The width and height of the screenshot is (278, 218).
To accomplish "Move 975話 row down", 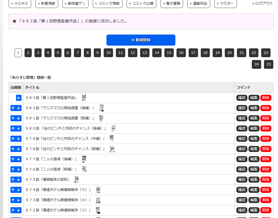I will point(19,179).
